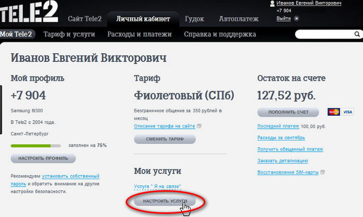Click the round x icon next to Выйти
The width and height of the screenshot is (363, 217).
(297, 19)
